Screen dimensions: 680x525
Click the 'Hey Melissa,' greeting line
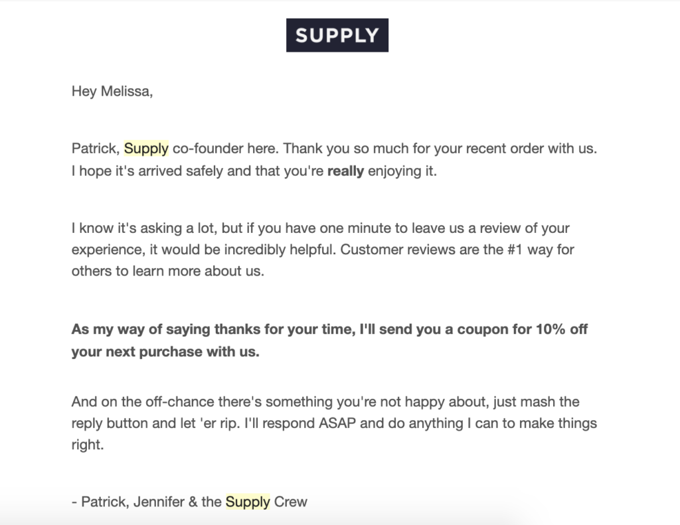click(x=112, y=91)
